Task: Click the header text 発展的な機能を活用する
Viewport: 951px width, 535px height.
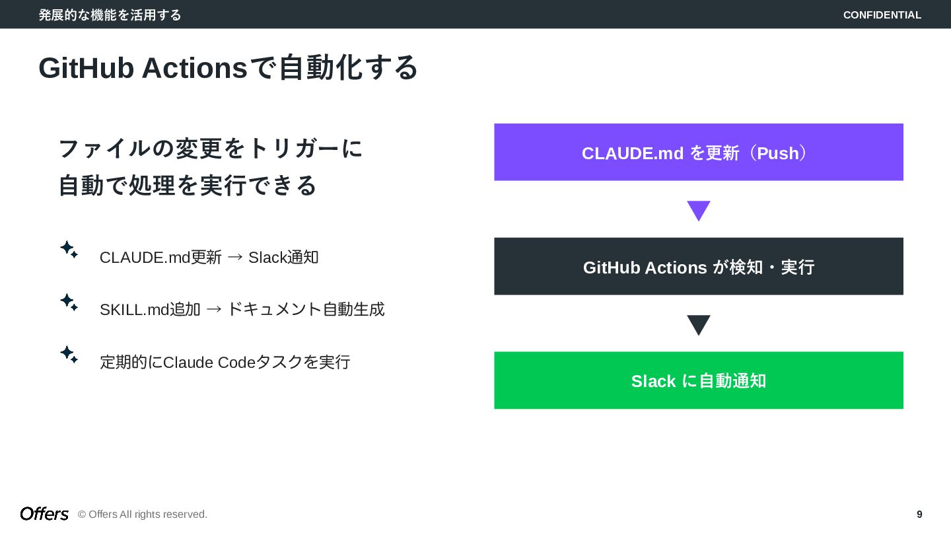Action: (x=110, y=15)
